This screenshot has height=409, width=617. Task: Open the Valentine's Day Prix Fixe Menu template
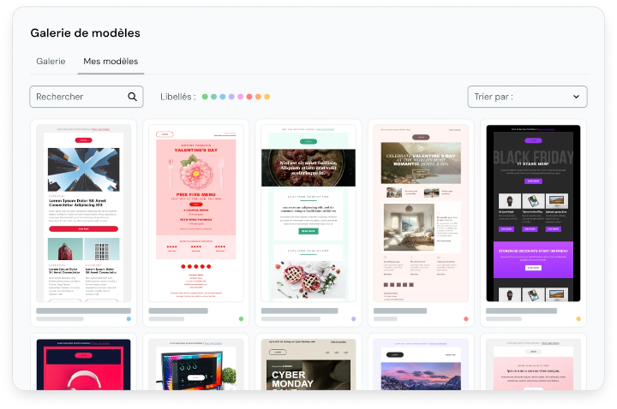click(x=195, y=214)
